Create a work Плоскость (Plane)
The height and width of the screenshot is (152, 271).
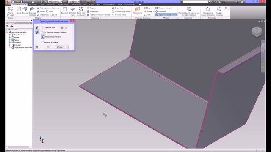[138, 10]
